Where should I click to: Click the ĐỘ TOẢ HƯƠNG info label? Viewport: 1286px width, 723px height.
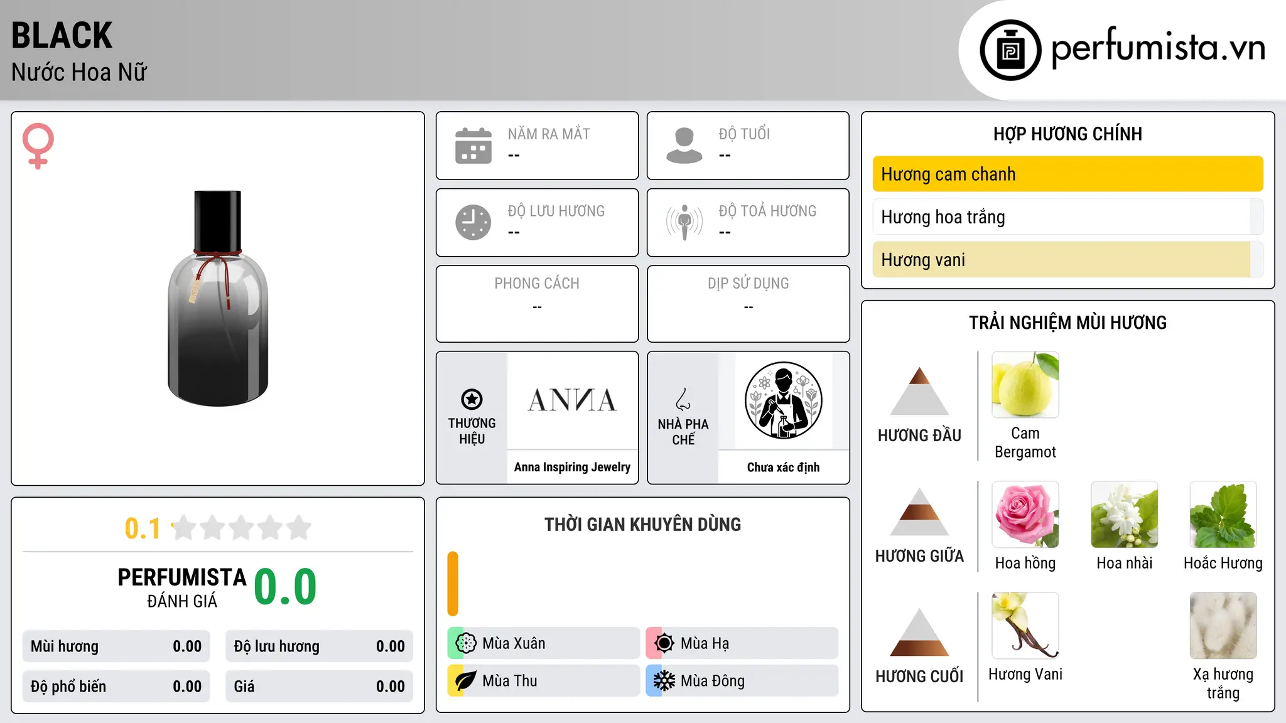[767, 212]
